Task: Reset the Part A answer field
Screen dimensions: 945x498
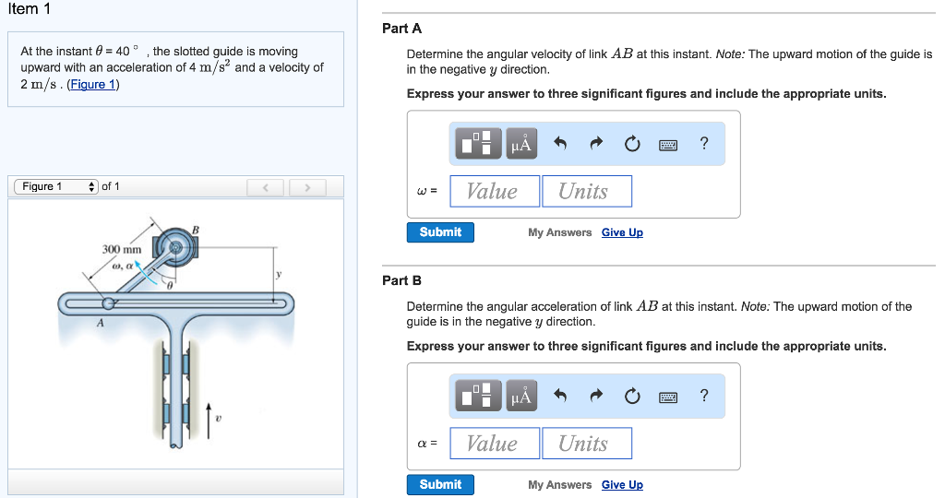Action: pyautogui.click(x=632, y=143)
